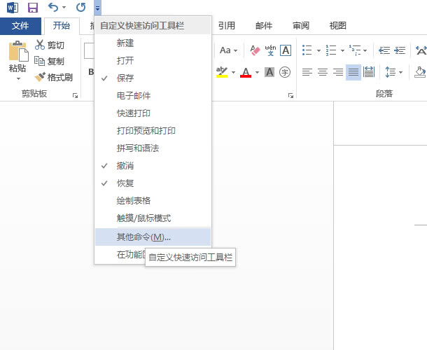This screenshot has width=427, height=350.
Task: Click the Redo (repeat) icon
Action: point(81,8)
